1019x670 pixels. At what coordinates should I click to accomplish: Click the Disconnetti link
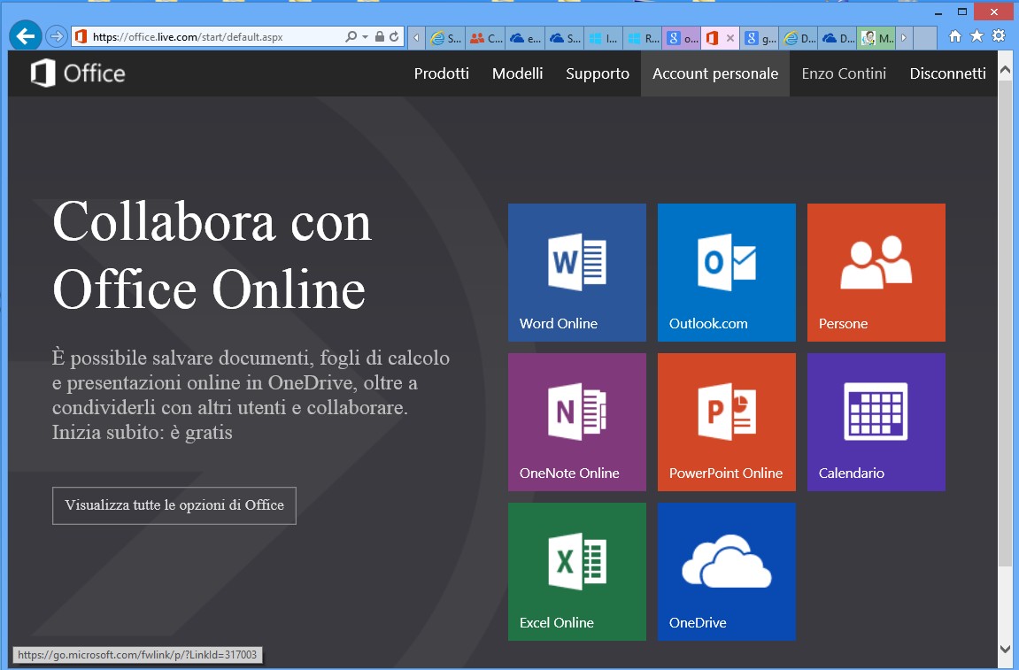947,73
